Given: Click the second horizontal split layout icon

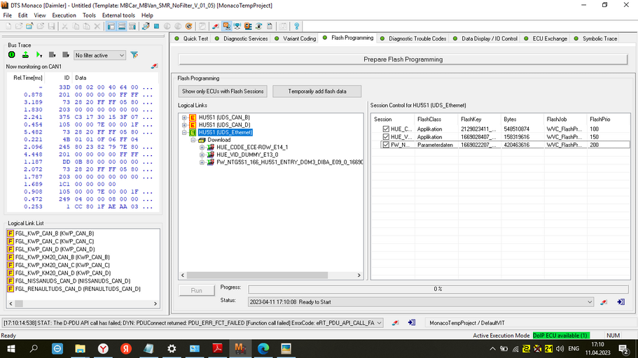Looking at the screenshot, I should tap(122, 27).
